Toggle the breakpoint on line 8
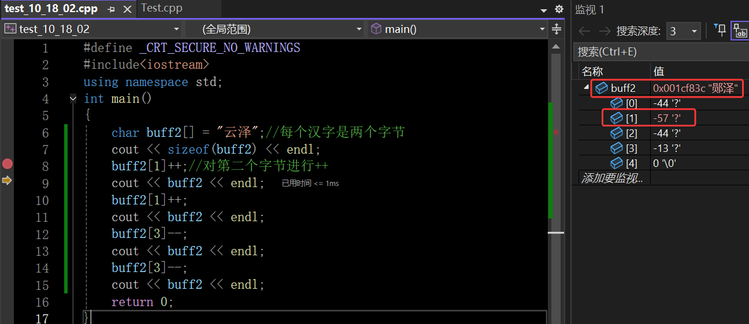Viewport: 749px width, 324px height. coord(8,164)
